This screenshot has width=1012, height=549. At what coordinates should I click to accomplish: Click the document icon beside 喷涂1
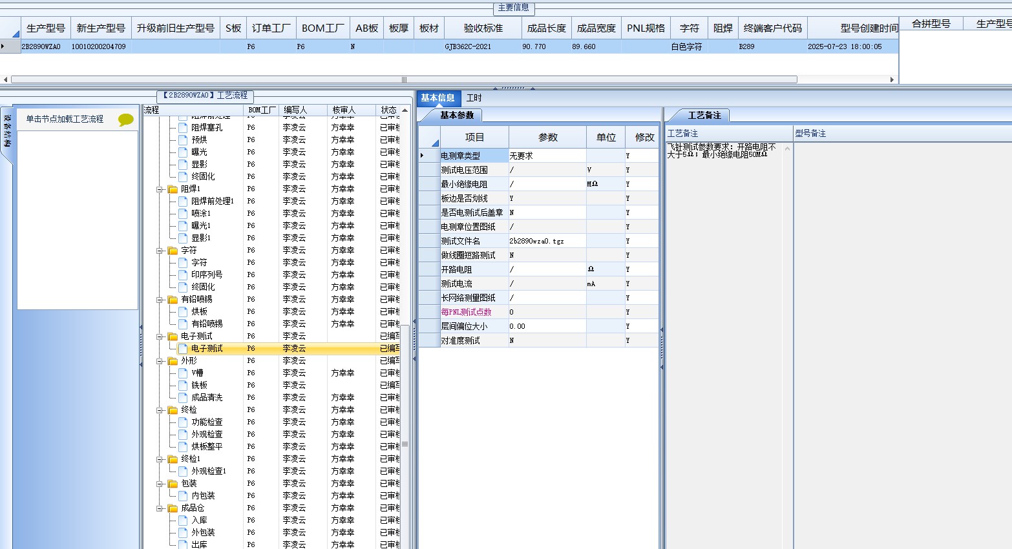point(183,214)
